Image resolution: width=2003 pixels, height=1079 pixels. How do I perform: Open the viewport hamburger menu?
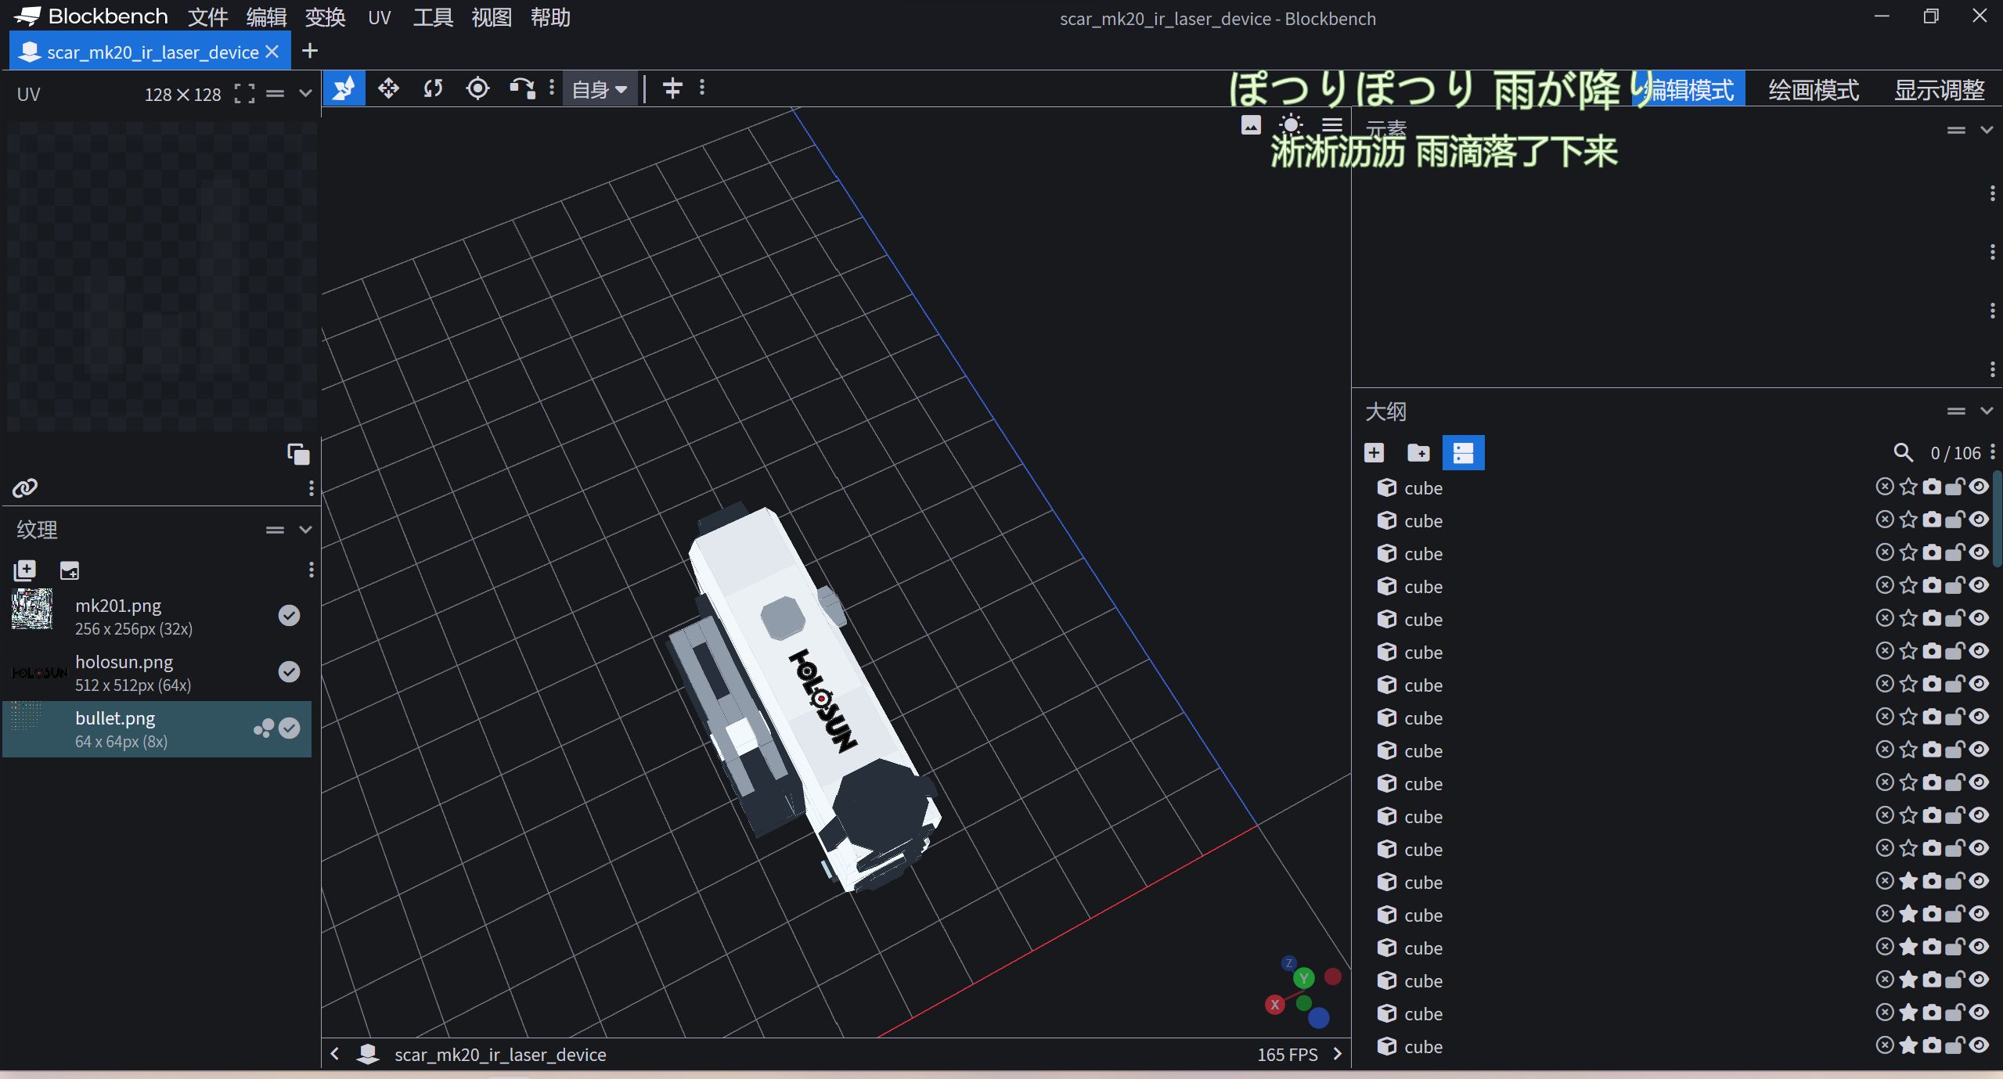pos(1332,125)
